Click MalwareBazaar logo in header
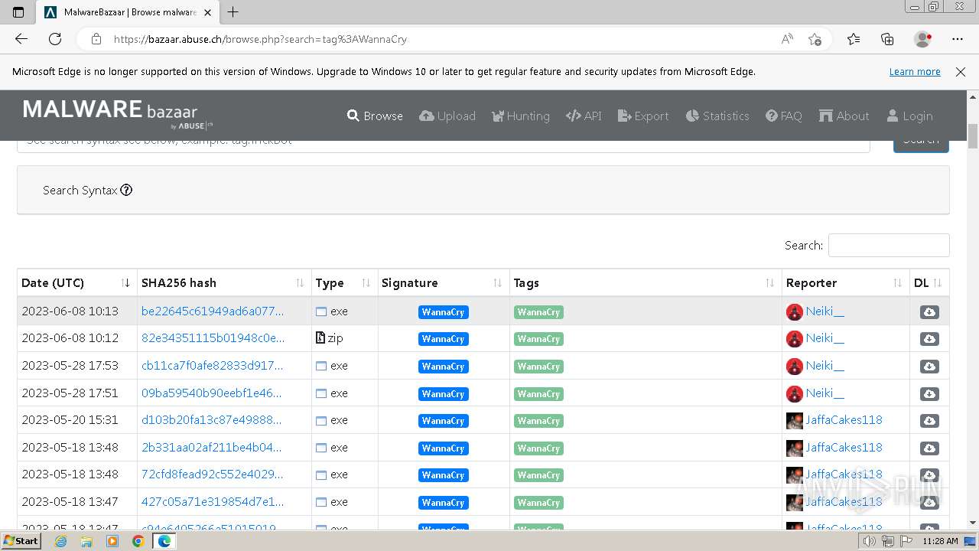 point(118,113)
